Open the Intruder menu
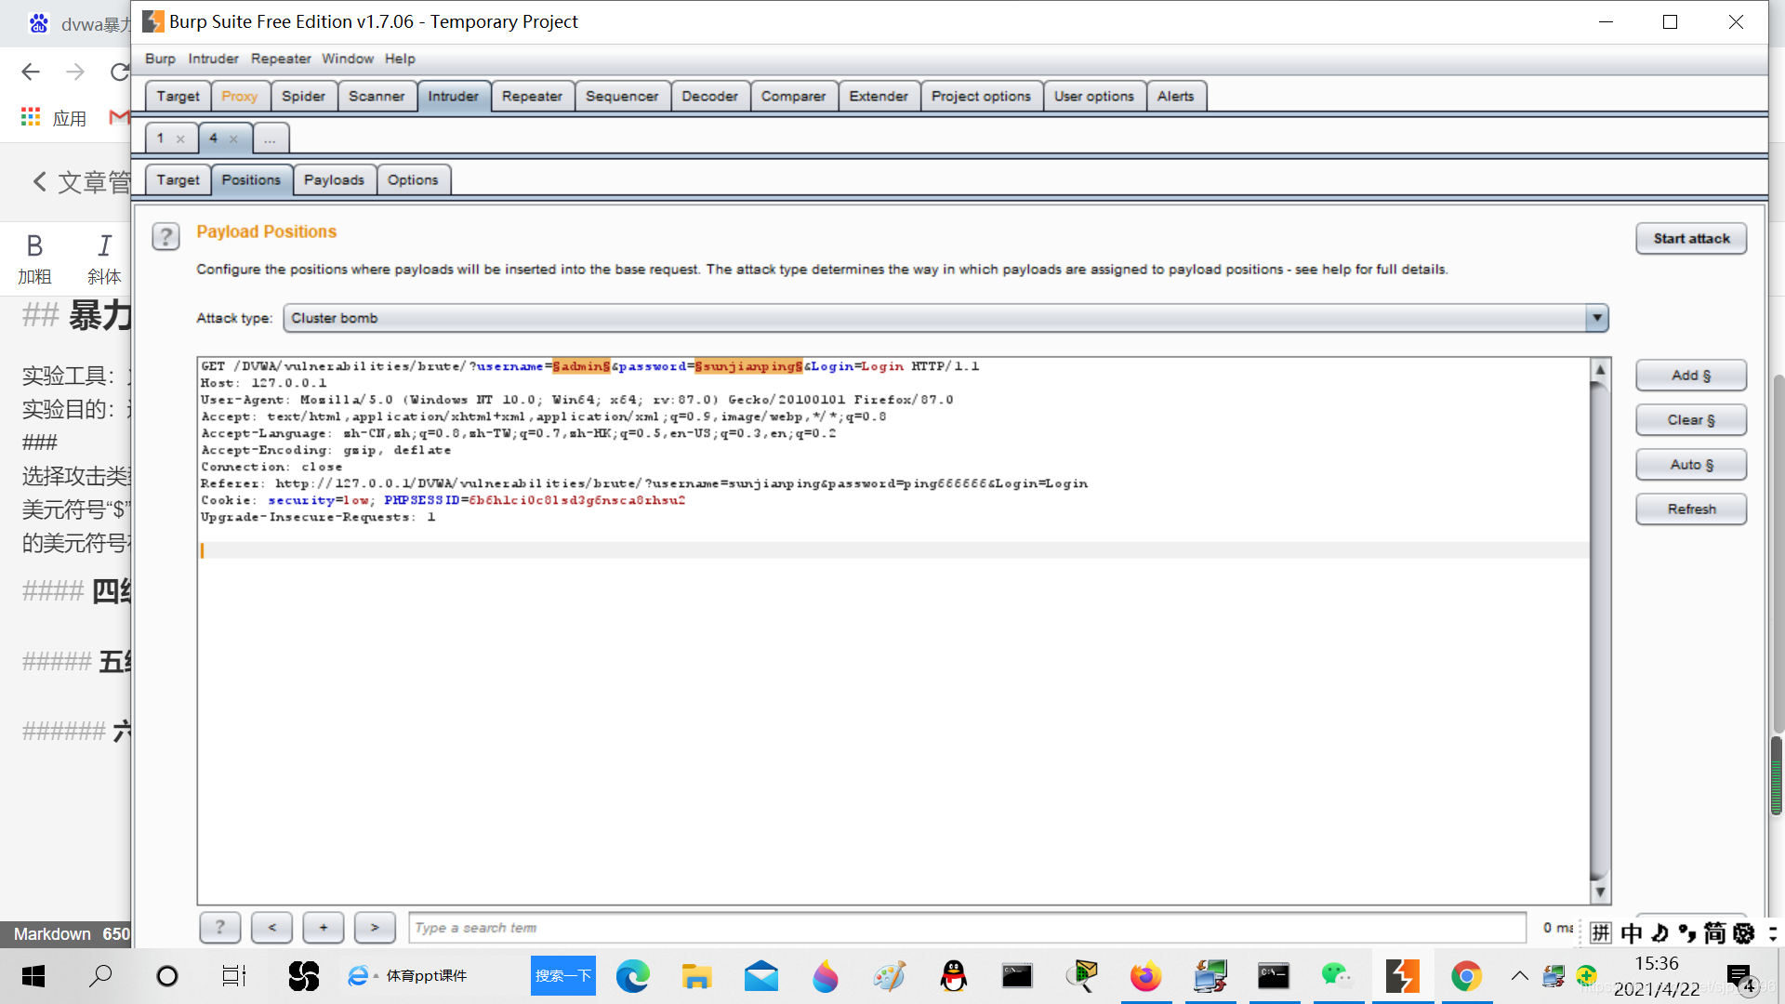1785x1004 pixels. point(213,59)
